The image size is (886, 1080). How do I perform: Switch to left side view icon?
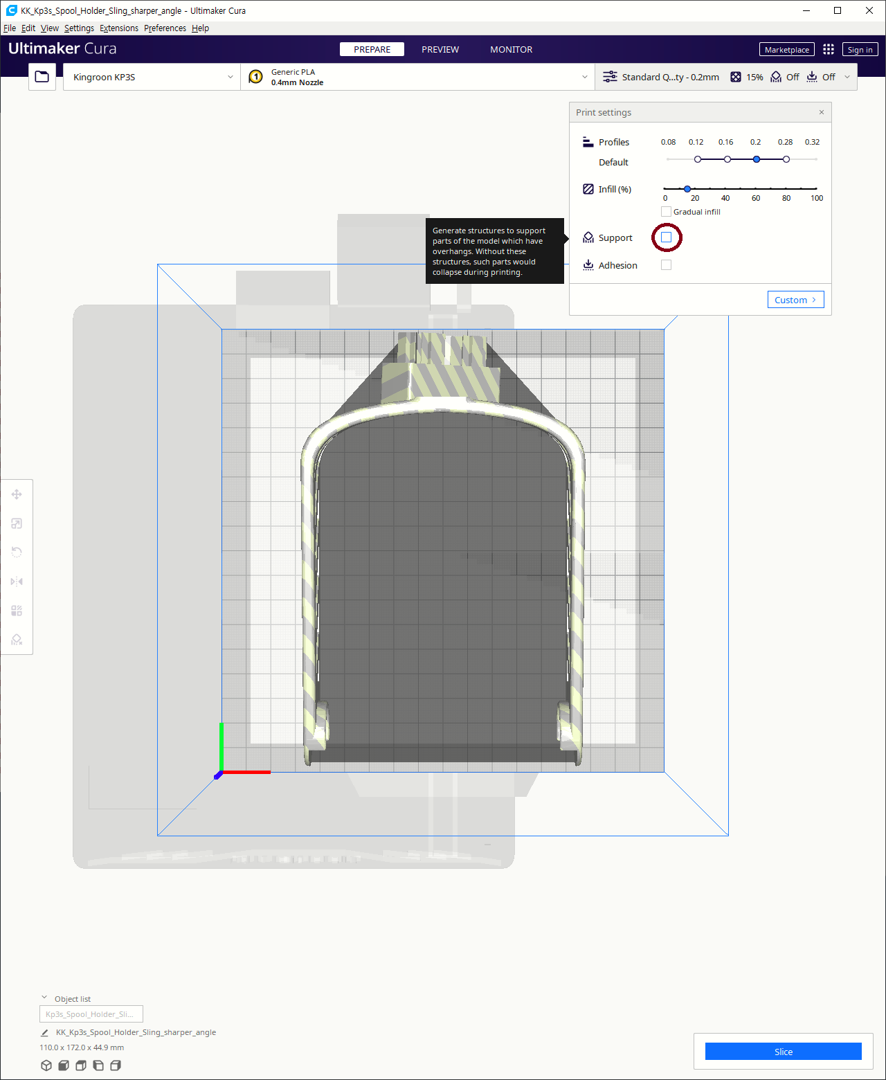point(98,1065)
